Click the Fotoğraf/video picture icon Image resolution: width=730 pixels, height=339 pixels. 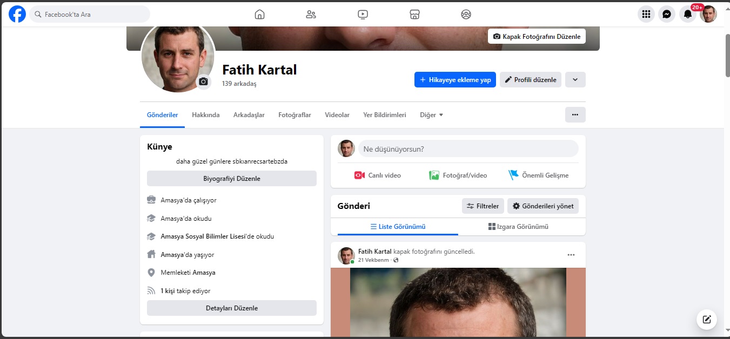click(434, 175)
